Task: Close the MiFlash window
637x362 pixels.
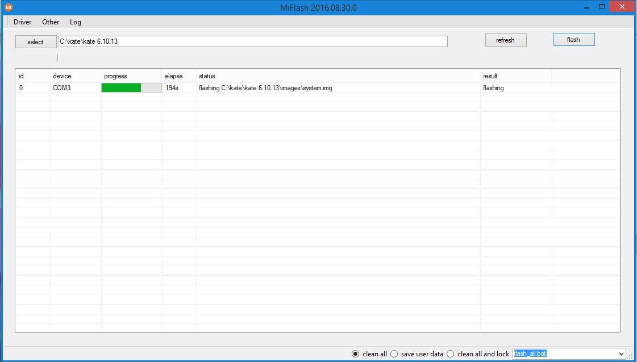Action: click(622, 6)
